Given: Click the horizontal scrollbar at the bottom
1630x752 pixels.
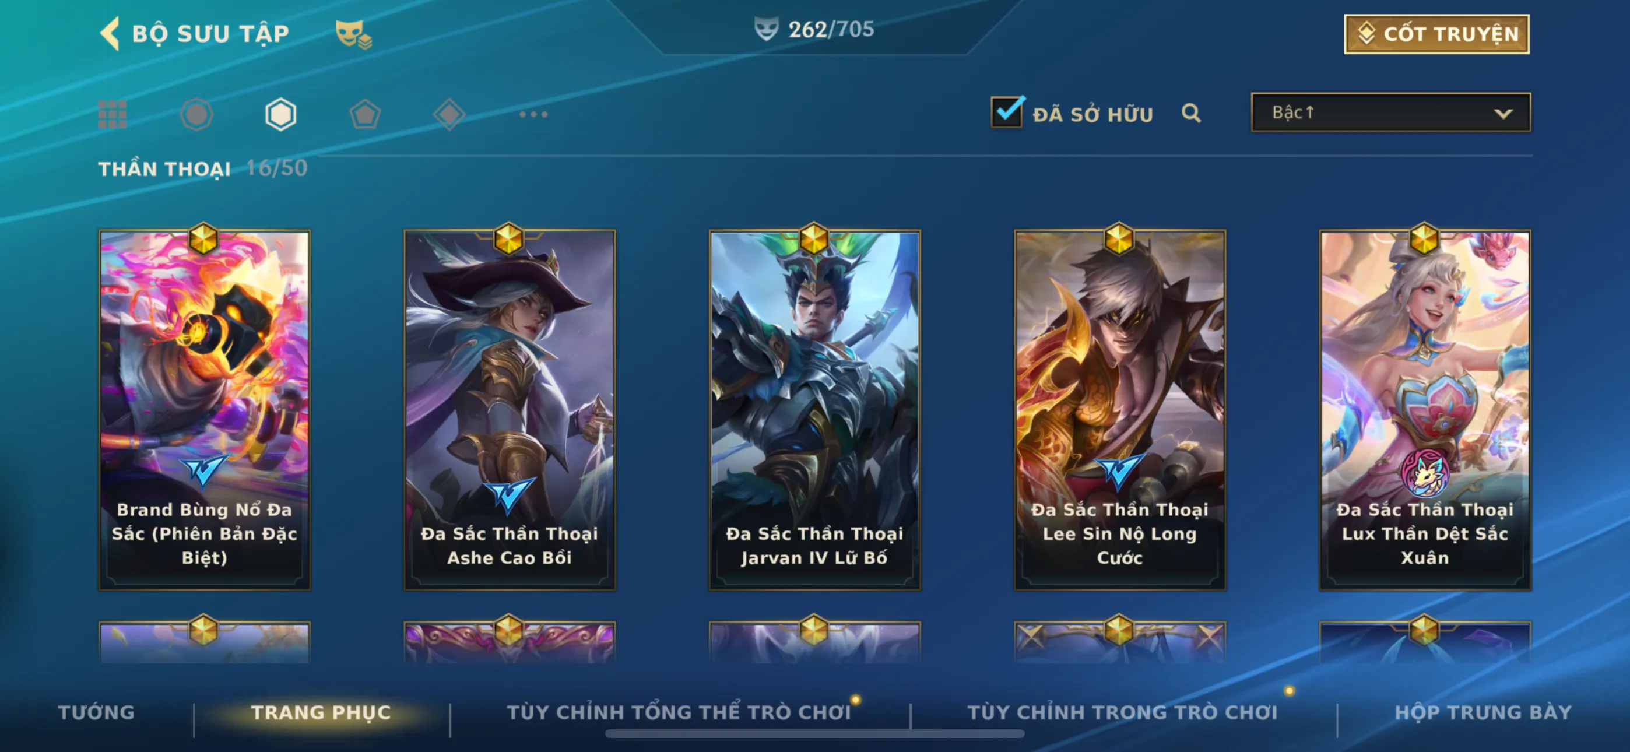Looking at the screenshot, I should [x=814, y=734].
